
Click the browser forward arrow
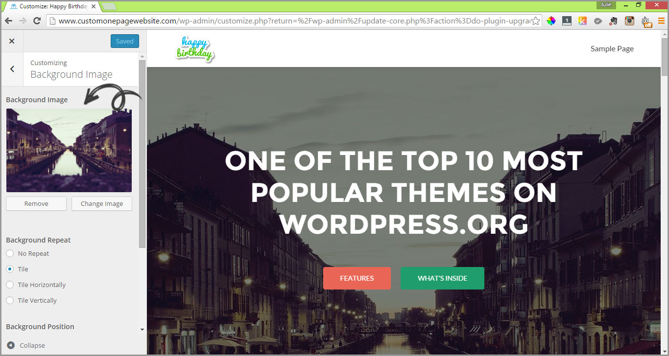[23, 21]
